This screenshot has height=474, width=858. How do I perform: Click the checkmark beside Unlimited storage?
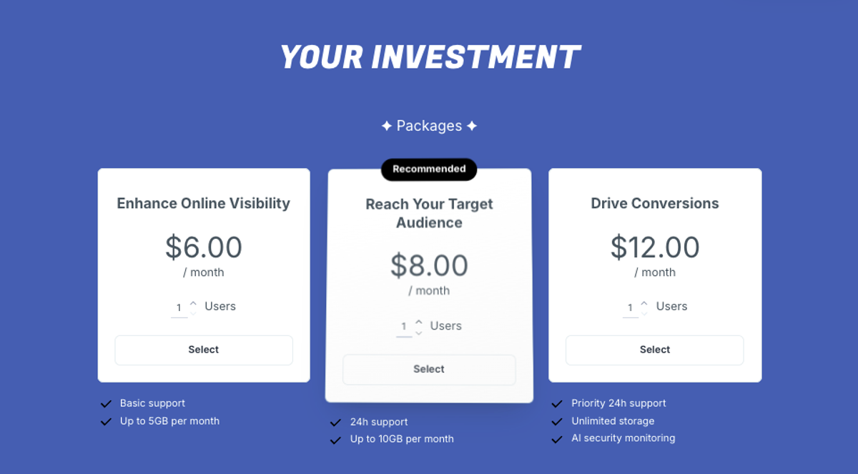click(x=557, y=422)
